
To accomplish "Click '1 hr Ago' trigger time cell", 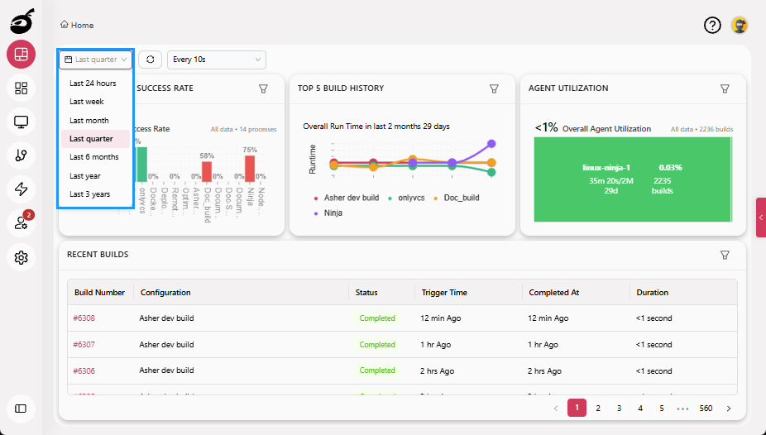I will point(436,345).
